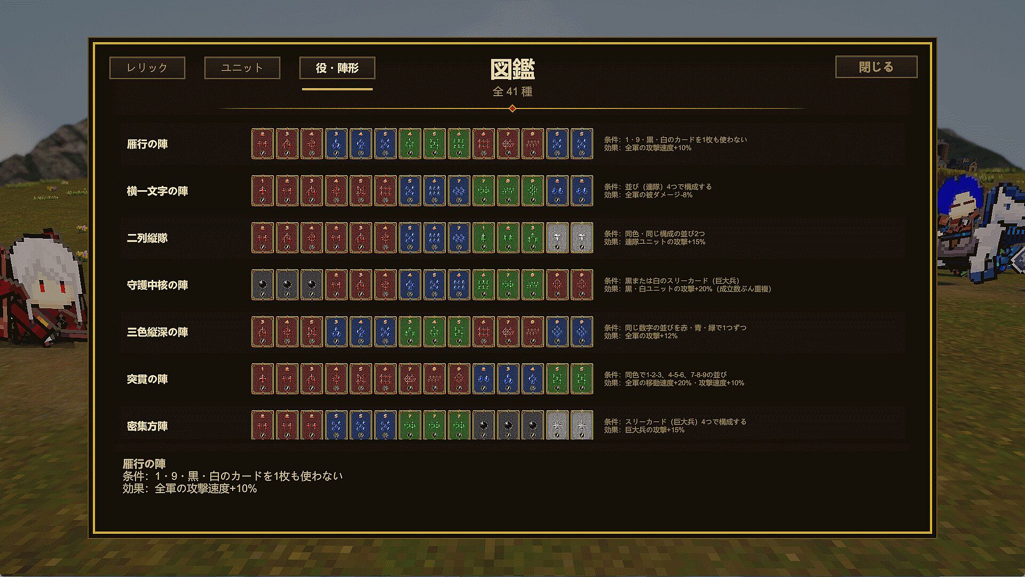Click the 全 41 種 count label
The width and height of the screenshot is (1025, 577).
[x=512, y=91]
